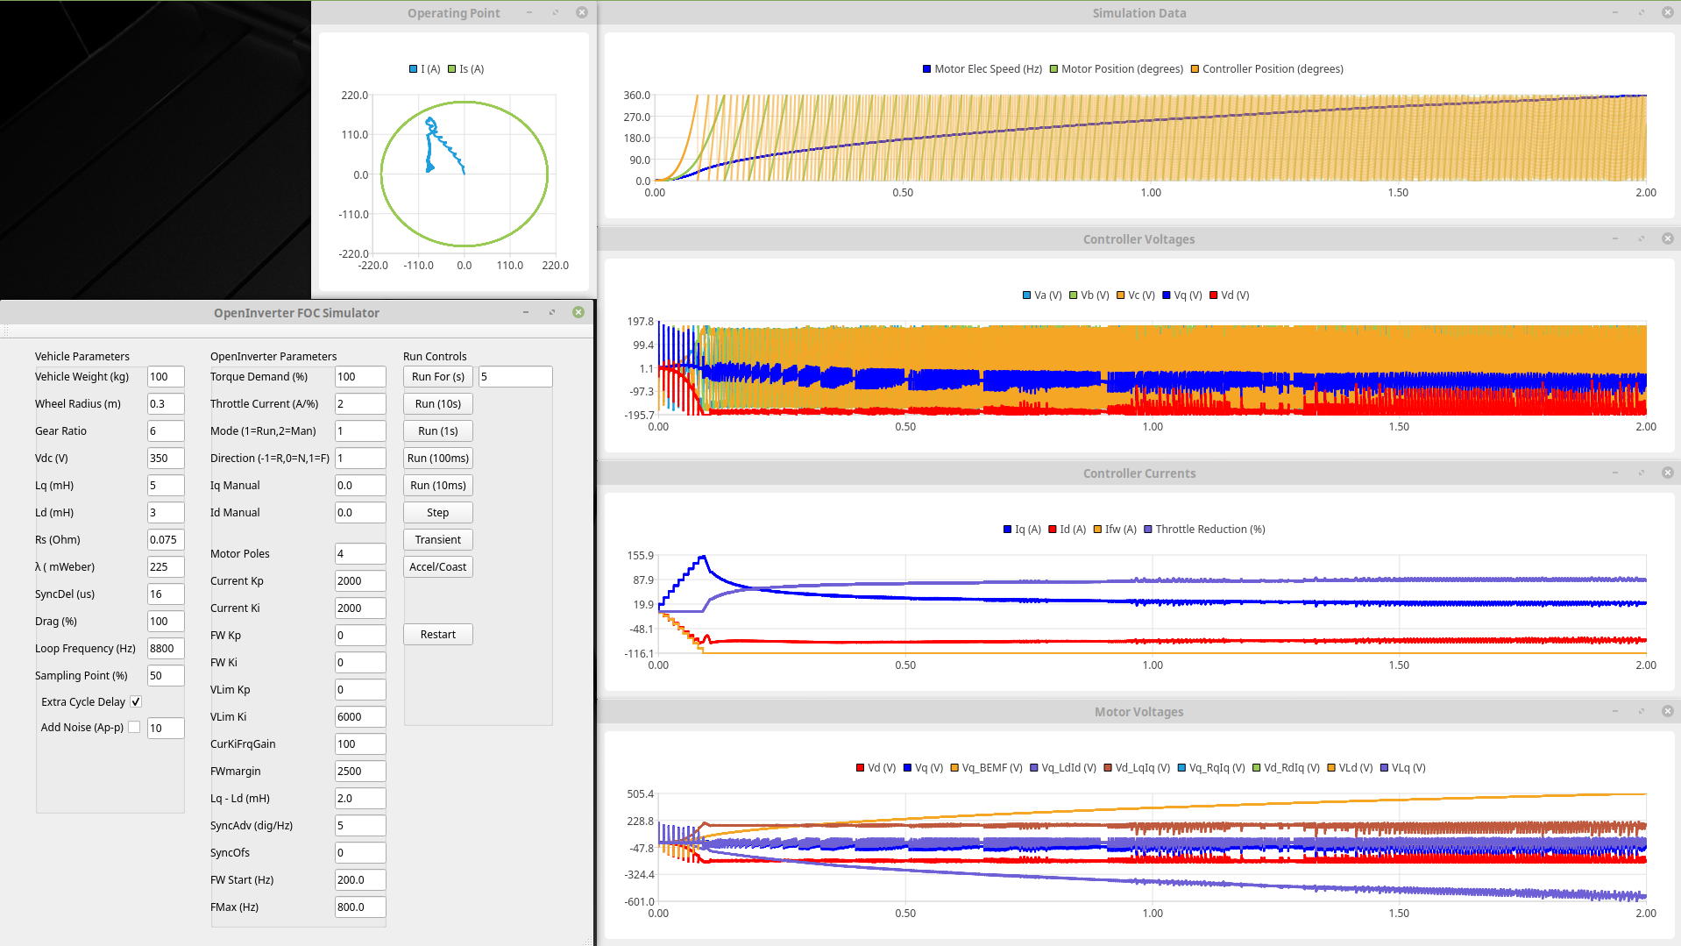Click the Run (10s) button
This screenshot has width=1681, height=946.
[437, 403]
